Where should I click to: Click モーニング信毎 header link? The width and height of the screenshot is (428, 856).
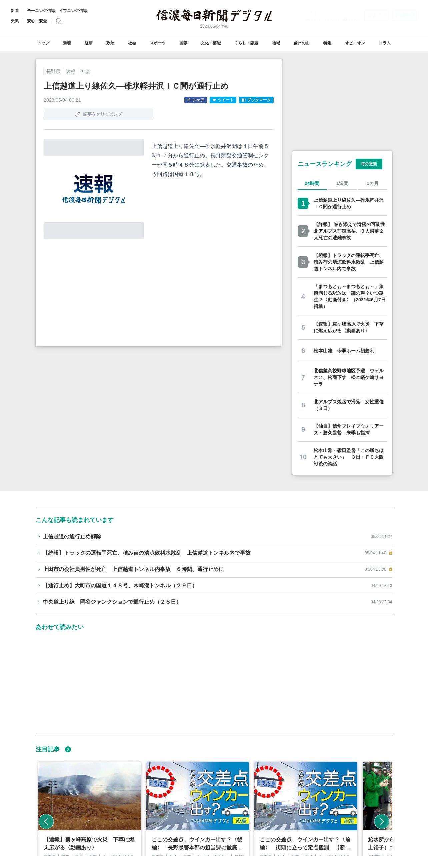(x=41, y=11)
